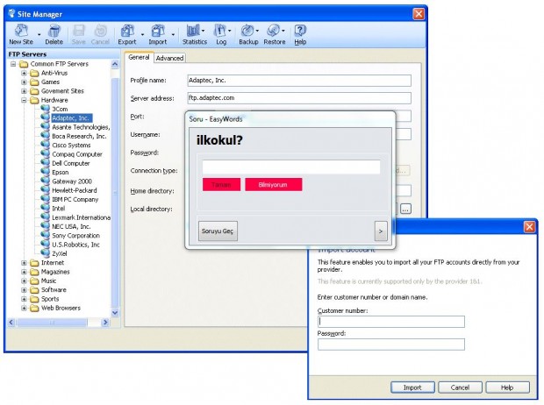Click the red Tamam button
The image size is (544, 405).
point(221,184)
